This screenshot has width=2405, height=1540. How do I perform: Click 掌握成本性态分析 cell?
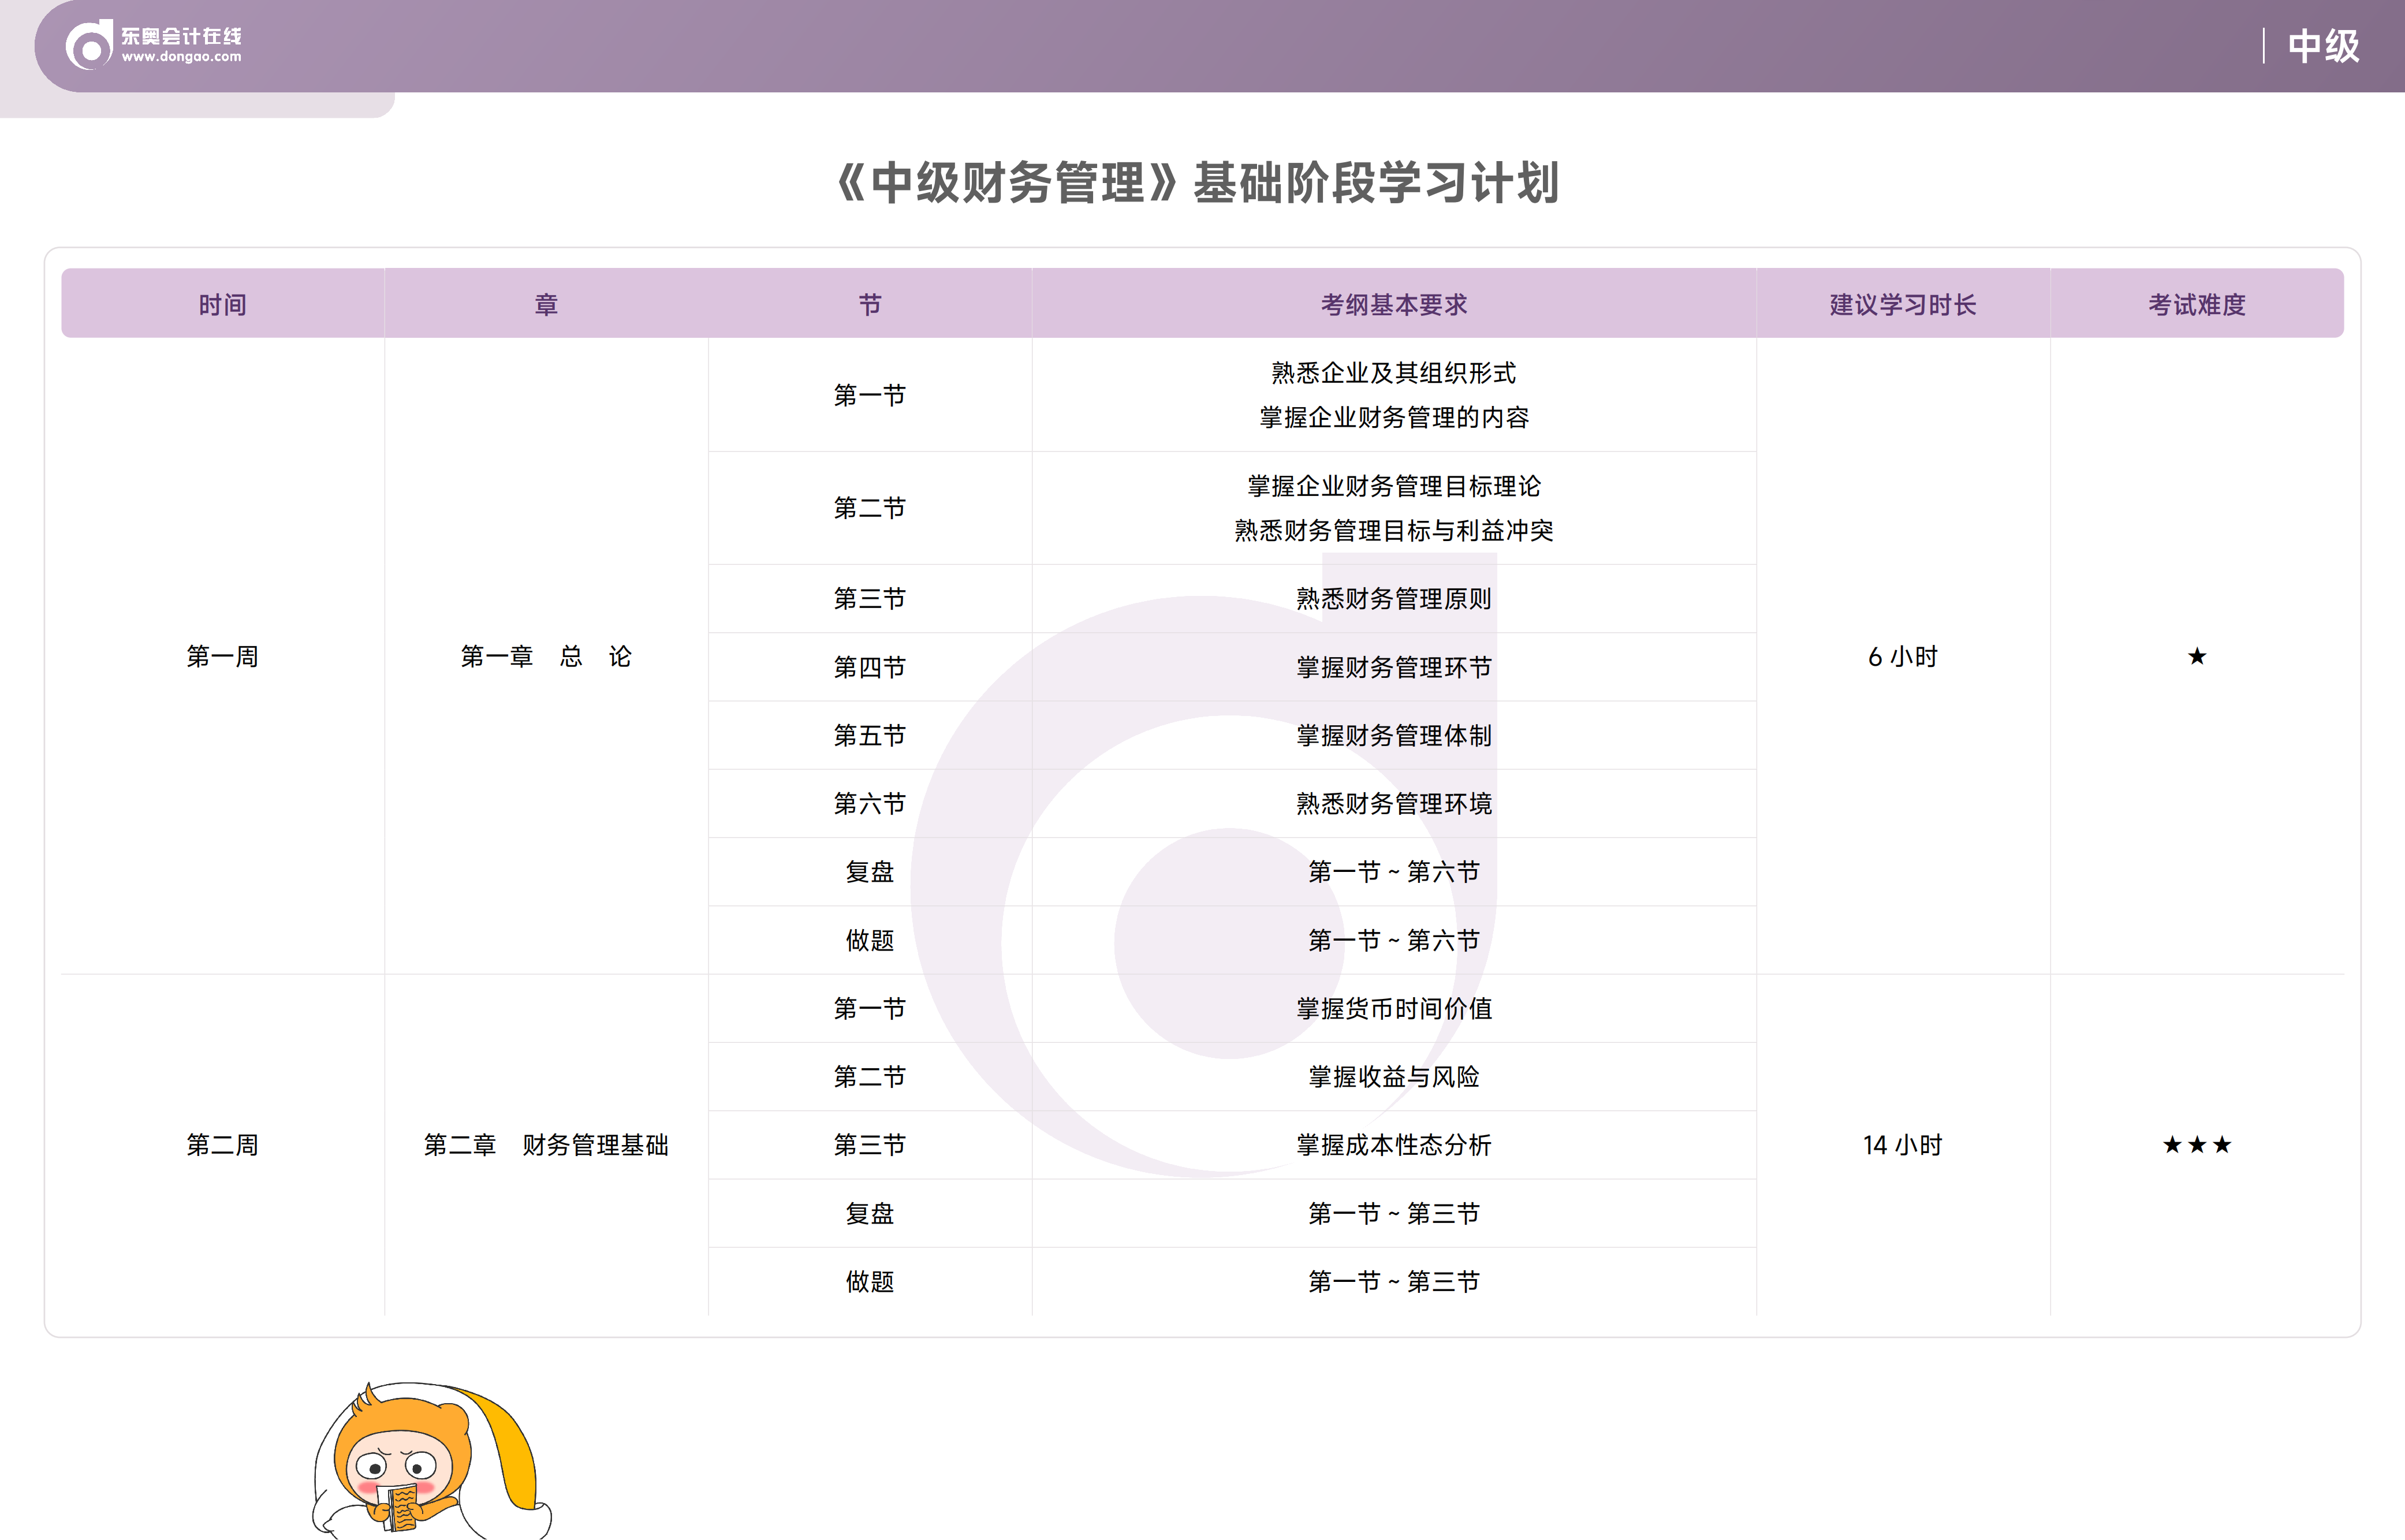[x=1394, y=1144]
